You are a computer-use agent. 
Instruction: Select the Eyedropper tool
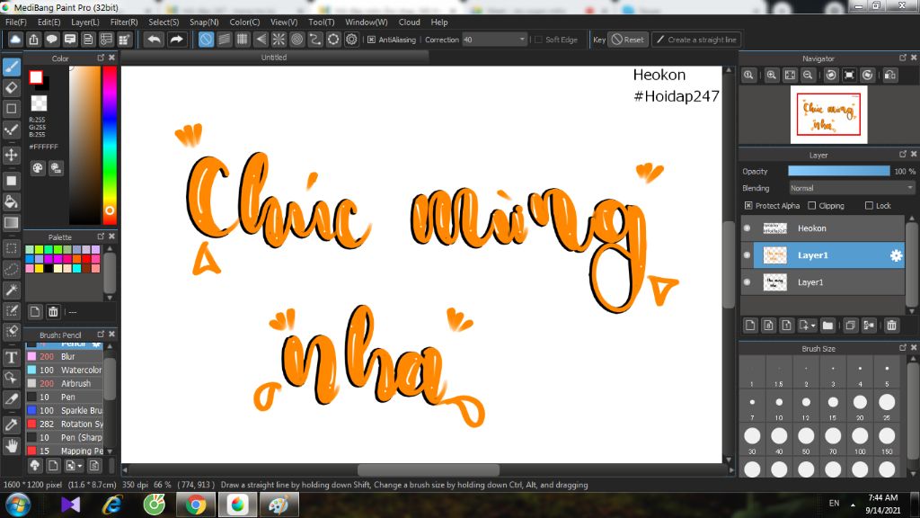point(11,424)
